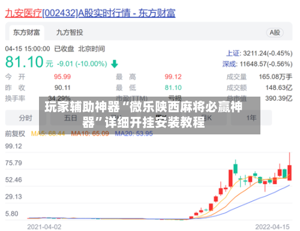Switch to the 九方智投 tab

tap(70, 32)
